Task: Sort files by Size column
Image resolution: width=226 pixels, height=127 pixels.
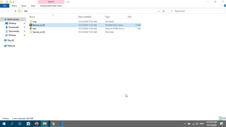Action: point(130,17)
